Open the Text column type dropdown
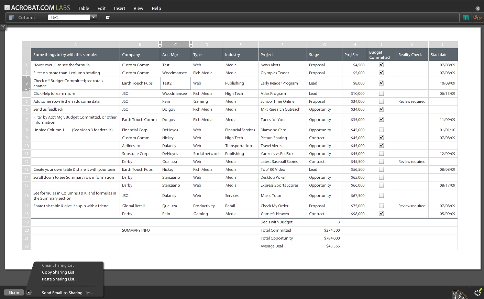Image resolution: width=484 pixels, height=299 pixels. pos(93,17)
